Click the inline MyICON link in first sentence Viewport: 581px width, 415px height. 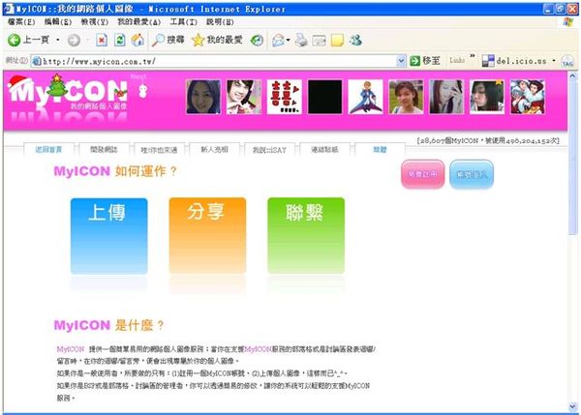(x=259, y=349)
